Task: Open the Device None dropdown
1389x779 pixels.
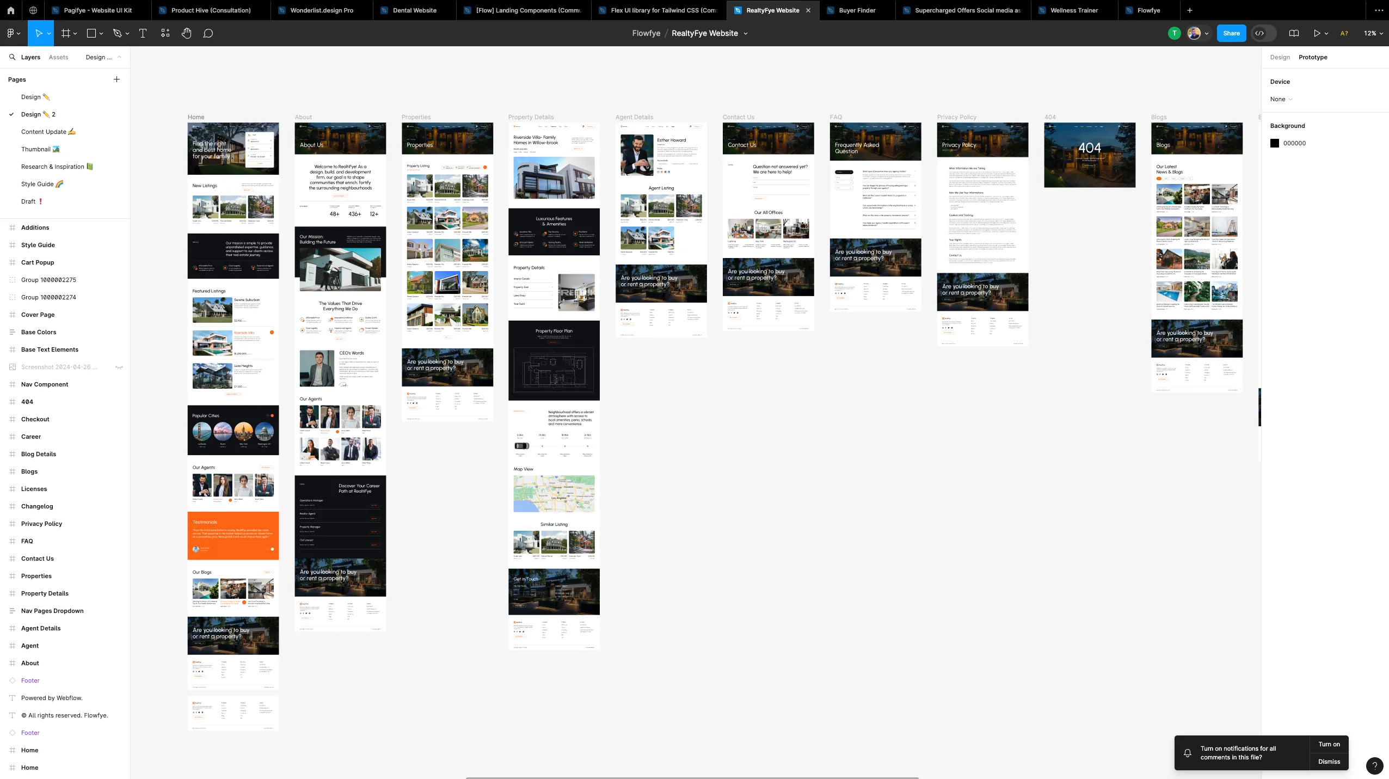Action: click(x=1281, y=99)
